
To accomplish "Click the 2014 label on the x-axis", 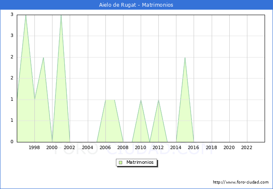I will (176, 147).
